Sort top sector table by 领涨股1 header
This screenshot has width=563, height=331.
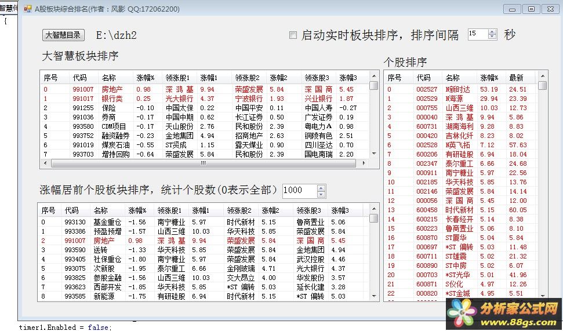click(x=179, y=78)
